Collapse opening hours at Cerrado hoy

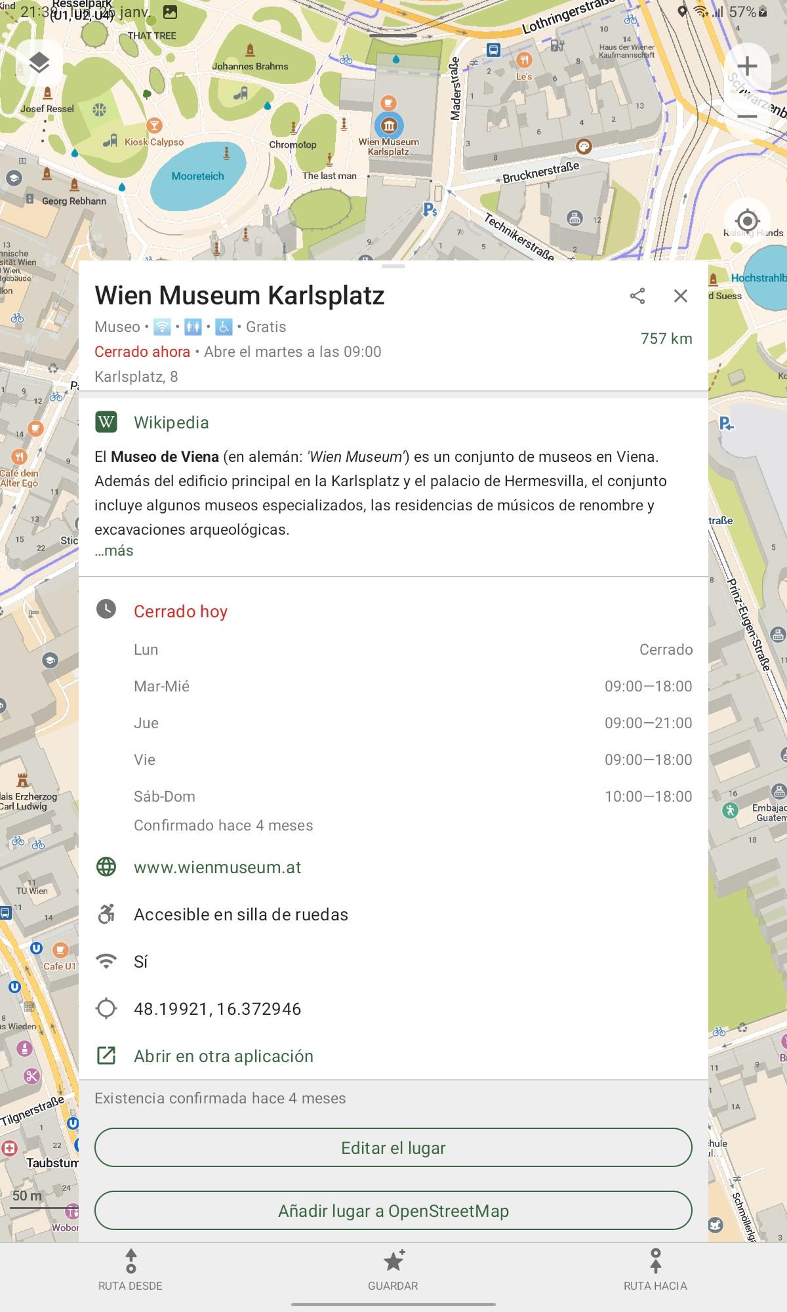pyautogui.click(x=180, y=611)
